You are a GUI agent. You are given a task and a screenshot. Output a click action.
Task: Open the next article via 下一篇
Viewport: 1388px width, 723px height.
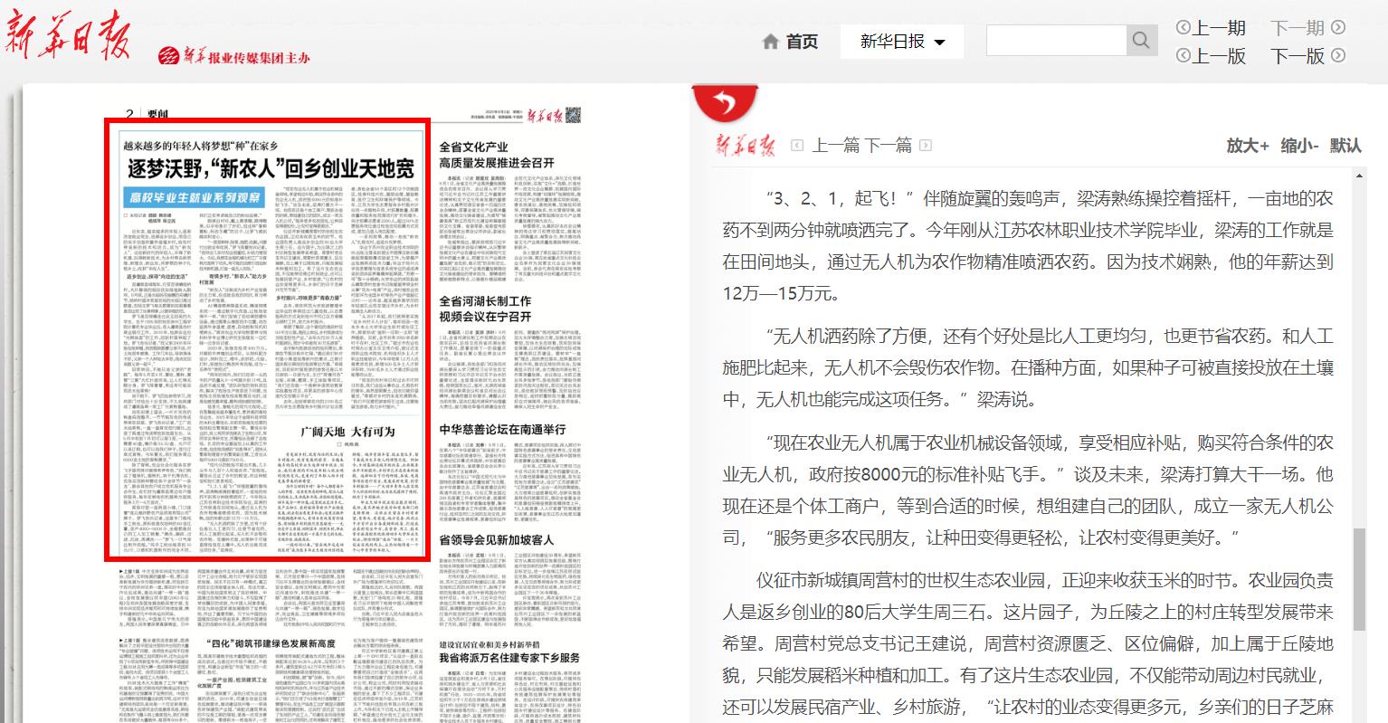pyautogui.click(x=888, y=145)
